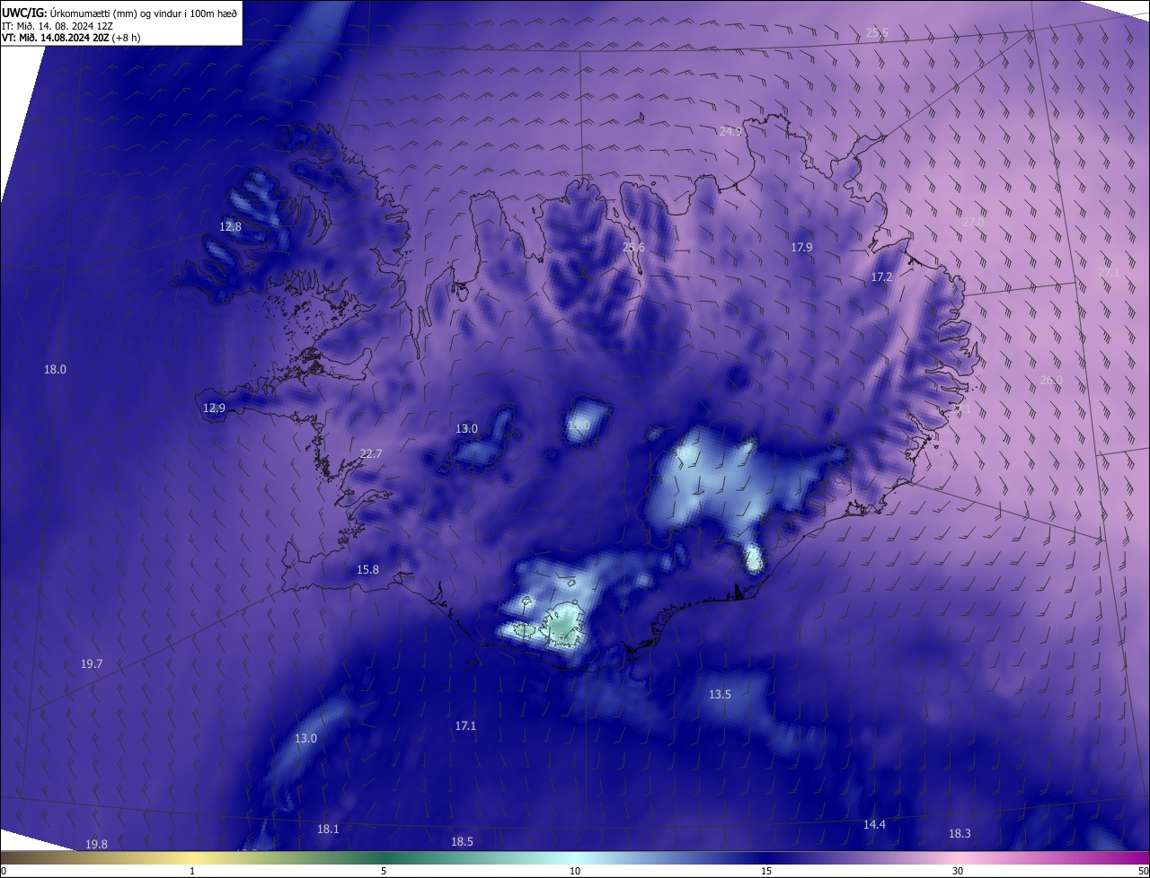
Task: Click the 30 tick on the color scale
Action: pyautogui.click(x=958, y=872)
